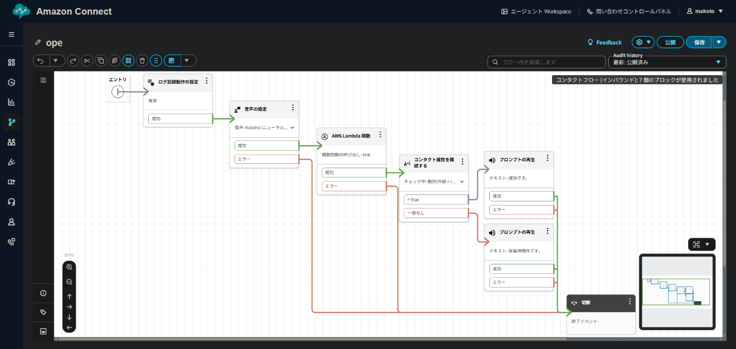The image size is (736, 349).
Task: Open the dashboard grid icon in sidebar
Action: [x=12, y=63]
